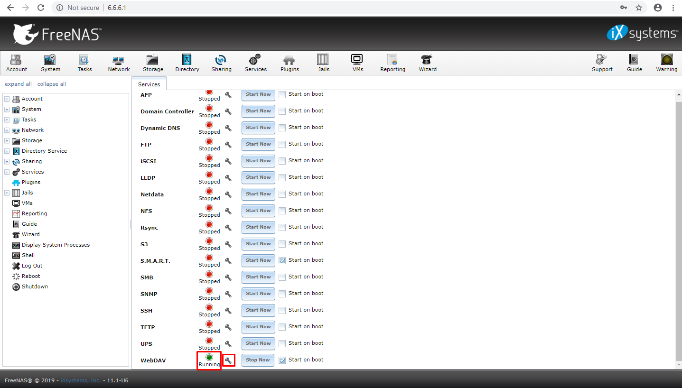Switch to the Services tab
Screen dimensions: 682x388
[x=149, y=83]
